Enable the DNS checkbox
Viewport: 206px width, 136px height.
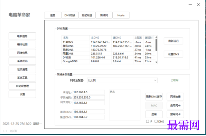coord(156,121)
